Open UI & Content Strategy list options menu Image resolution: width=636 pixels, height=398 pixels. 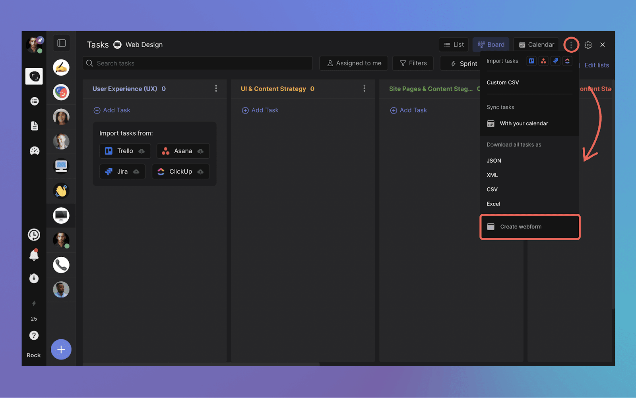click(x=365, y=88)
